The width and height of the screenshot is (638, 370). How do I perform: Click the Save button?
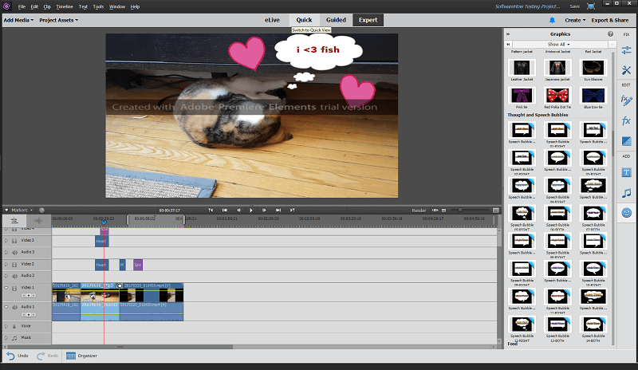click(574, 6)
